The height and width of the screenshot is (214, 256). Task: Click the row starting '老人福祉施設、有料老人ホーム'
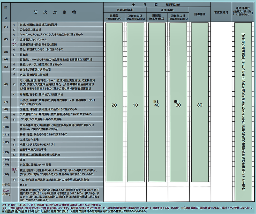point(61,84)
